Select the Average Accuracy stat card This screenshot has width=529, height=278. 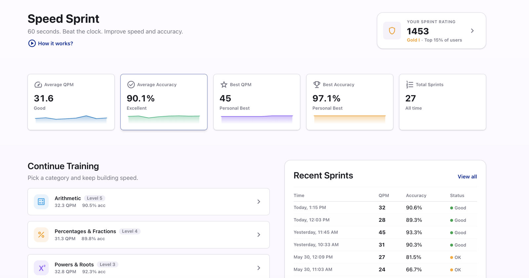[x=164, y=102]
